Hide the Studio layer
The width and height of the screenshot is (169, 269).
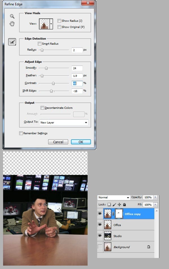(x=100, y=236)
